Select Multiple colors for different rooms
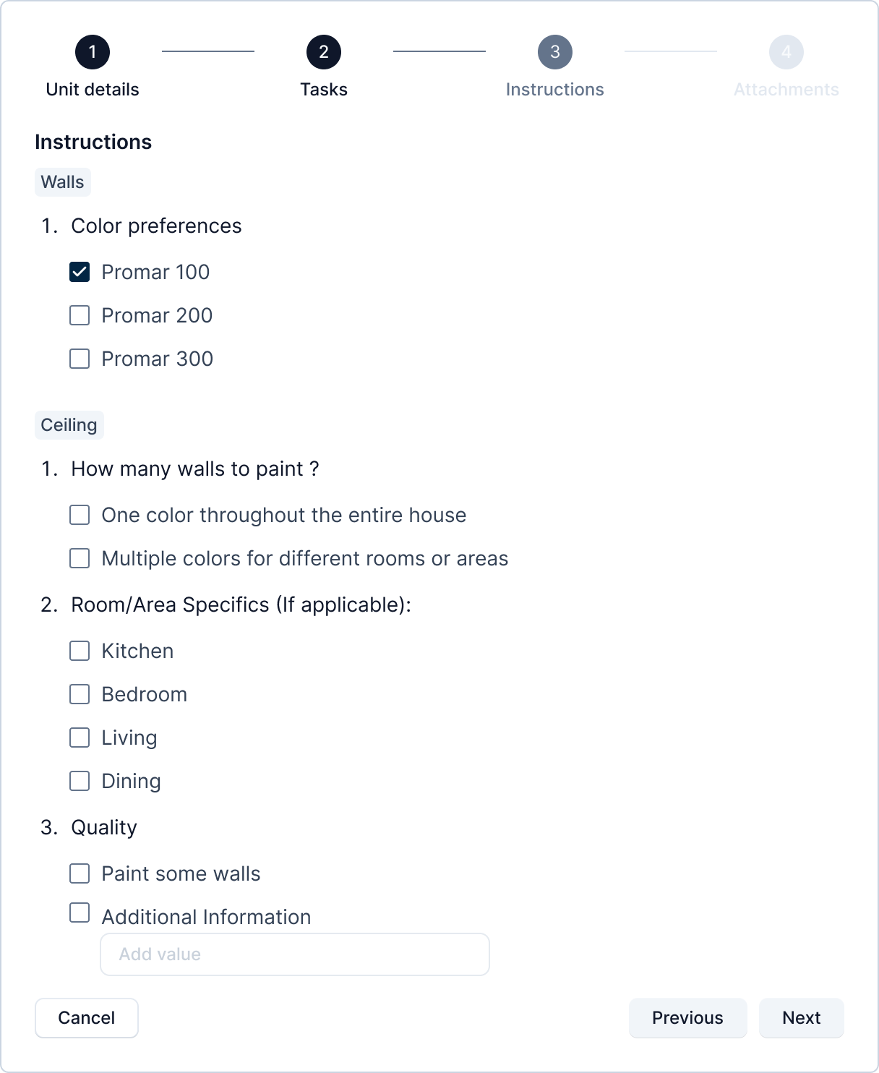Viewport: 879px width, 1073px height. 80,558
